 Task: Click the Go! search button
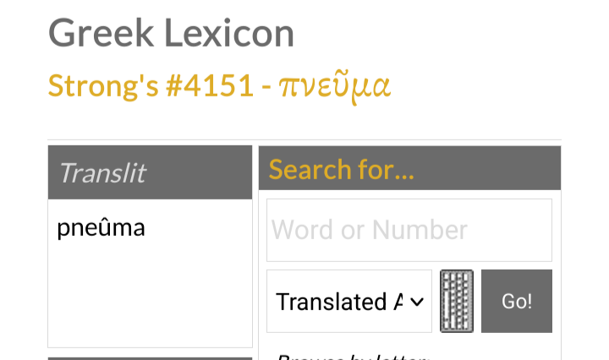pos(517,301)
